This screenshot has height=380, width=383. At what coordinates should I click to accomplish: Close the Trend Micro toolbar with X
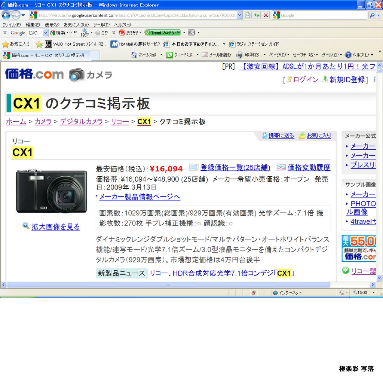coord(114,33)
